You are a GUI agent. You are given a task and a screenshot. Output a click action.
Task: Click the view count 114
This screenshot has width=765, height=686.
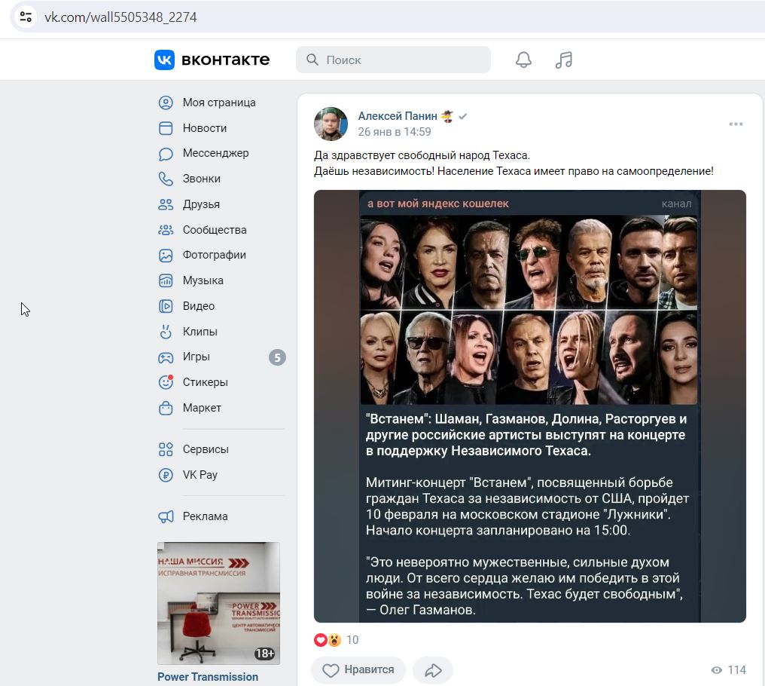click(736, 670)
